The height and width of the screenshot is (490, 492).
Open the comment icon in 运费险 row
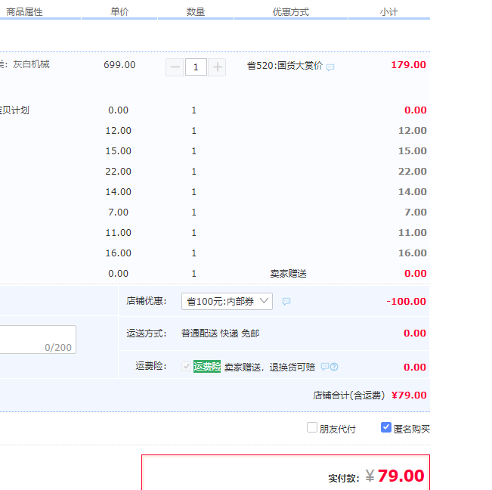[x=325, y=366]
